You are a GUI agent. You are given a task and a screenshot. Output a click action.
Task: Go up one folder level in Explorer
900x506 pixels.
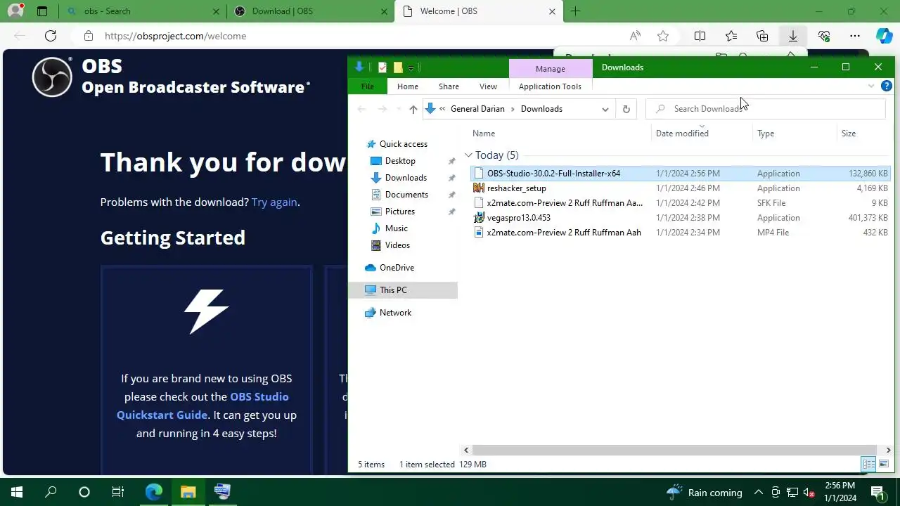(x=413, y=109)
